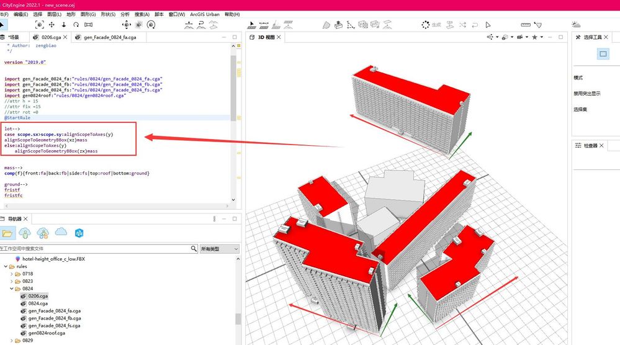Expand the 0829 folder
The height and width of the screenshot is (345, 620).
pos(11,340)
